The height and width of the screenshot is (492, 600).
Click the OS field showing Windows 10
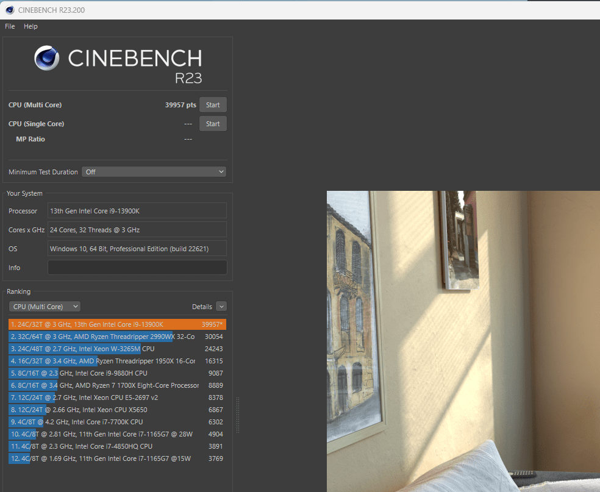pos(137,249)
